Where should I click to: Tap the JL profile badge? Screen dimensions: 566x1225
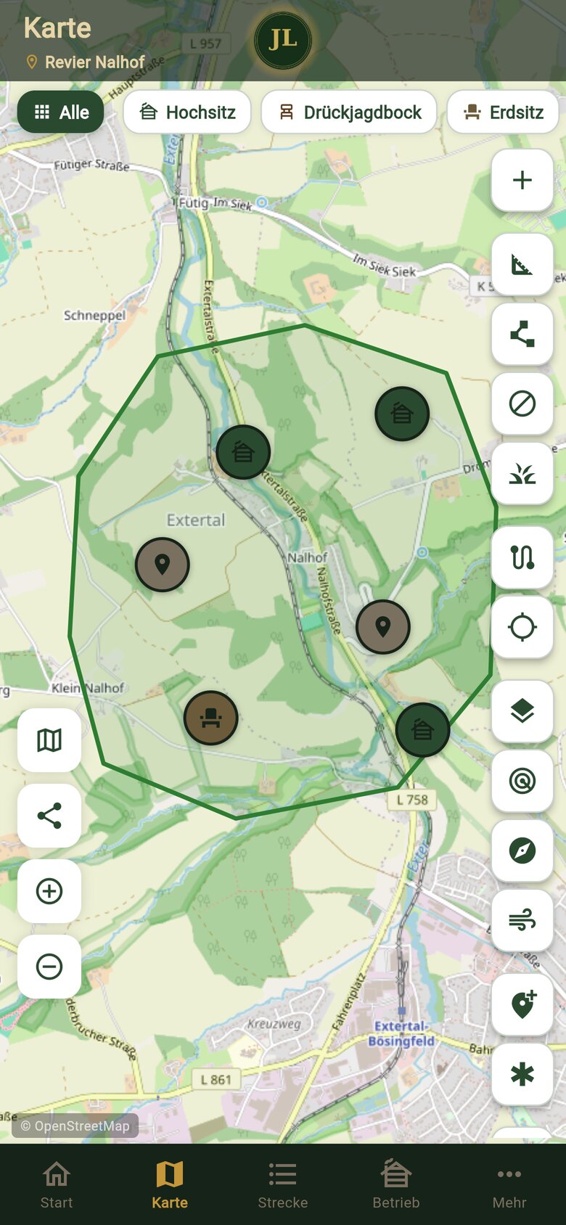tap(283, 41)
